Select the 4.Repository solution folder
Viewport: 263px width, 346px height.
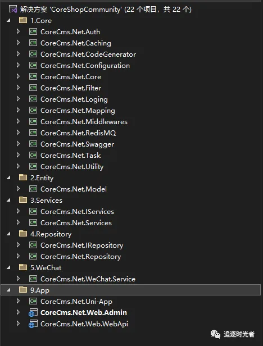[x=51, y=234]
